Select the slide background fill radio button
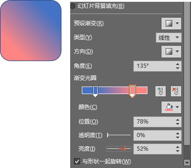 73,6
